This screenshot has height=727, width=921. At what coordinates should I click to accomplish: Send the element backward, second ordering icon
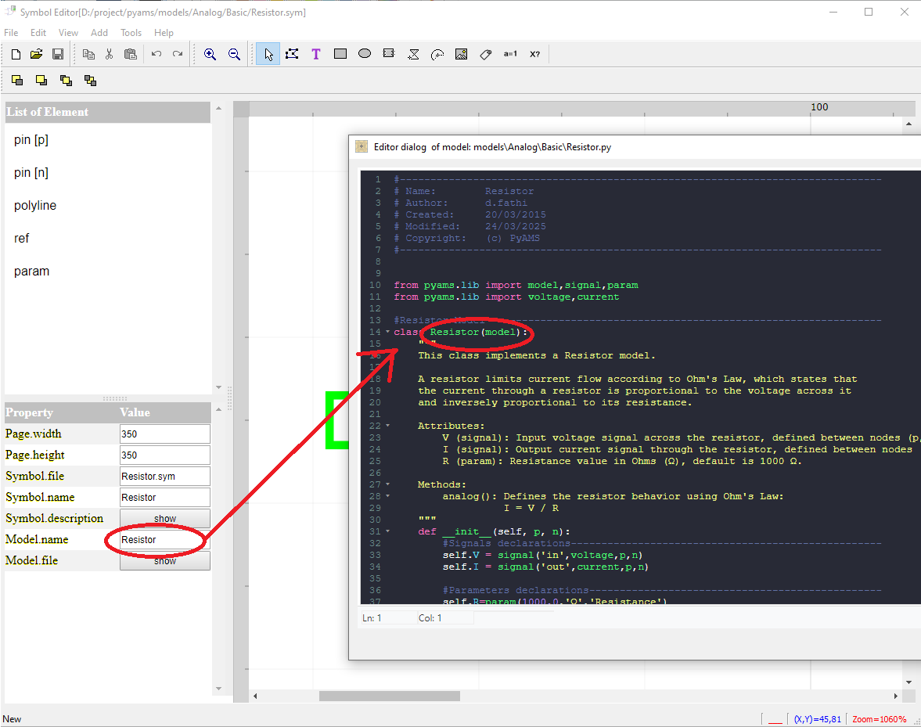[x=41, y=81]
